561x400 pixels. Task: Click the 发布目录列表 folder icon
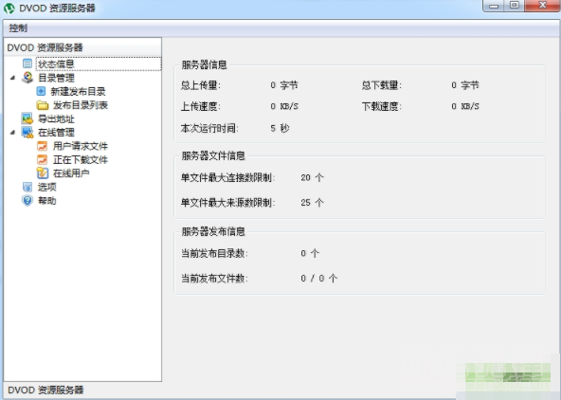(43, 105)
